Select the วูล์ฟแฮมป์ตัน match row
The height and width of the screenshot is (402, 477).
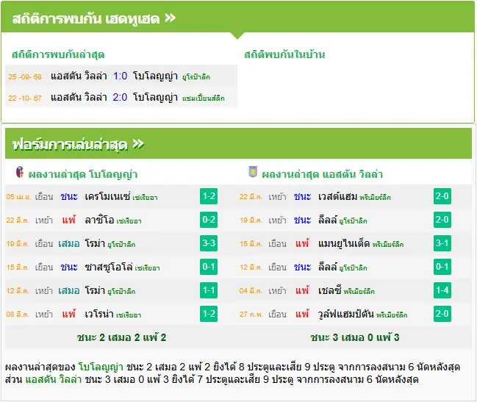(355, 314)
